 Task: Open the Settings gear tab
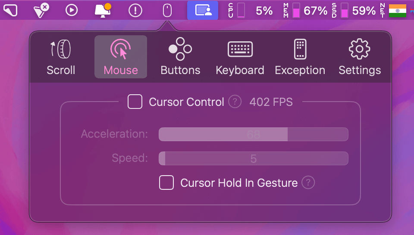[x=360, y=57]
